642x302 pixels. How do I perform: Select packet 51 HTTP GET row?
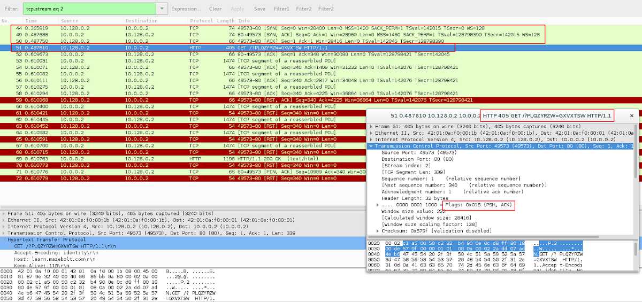coord(321,48)
